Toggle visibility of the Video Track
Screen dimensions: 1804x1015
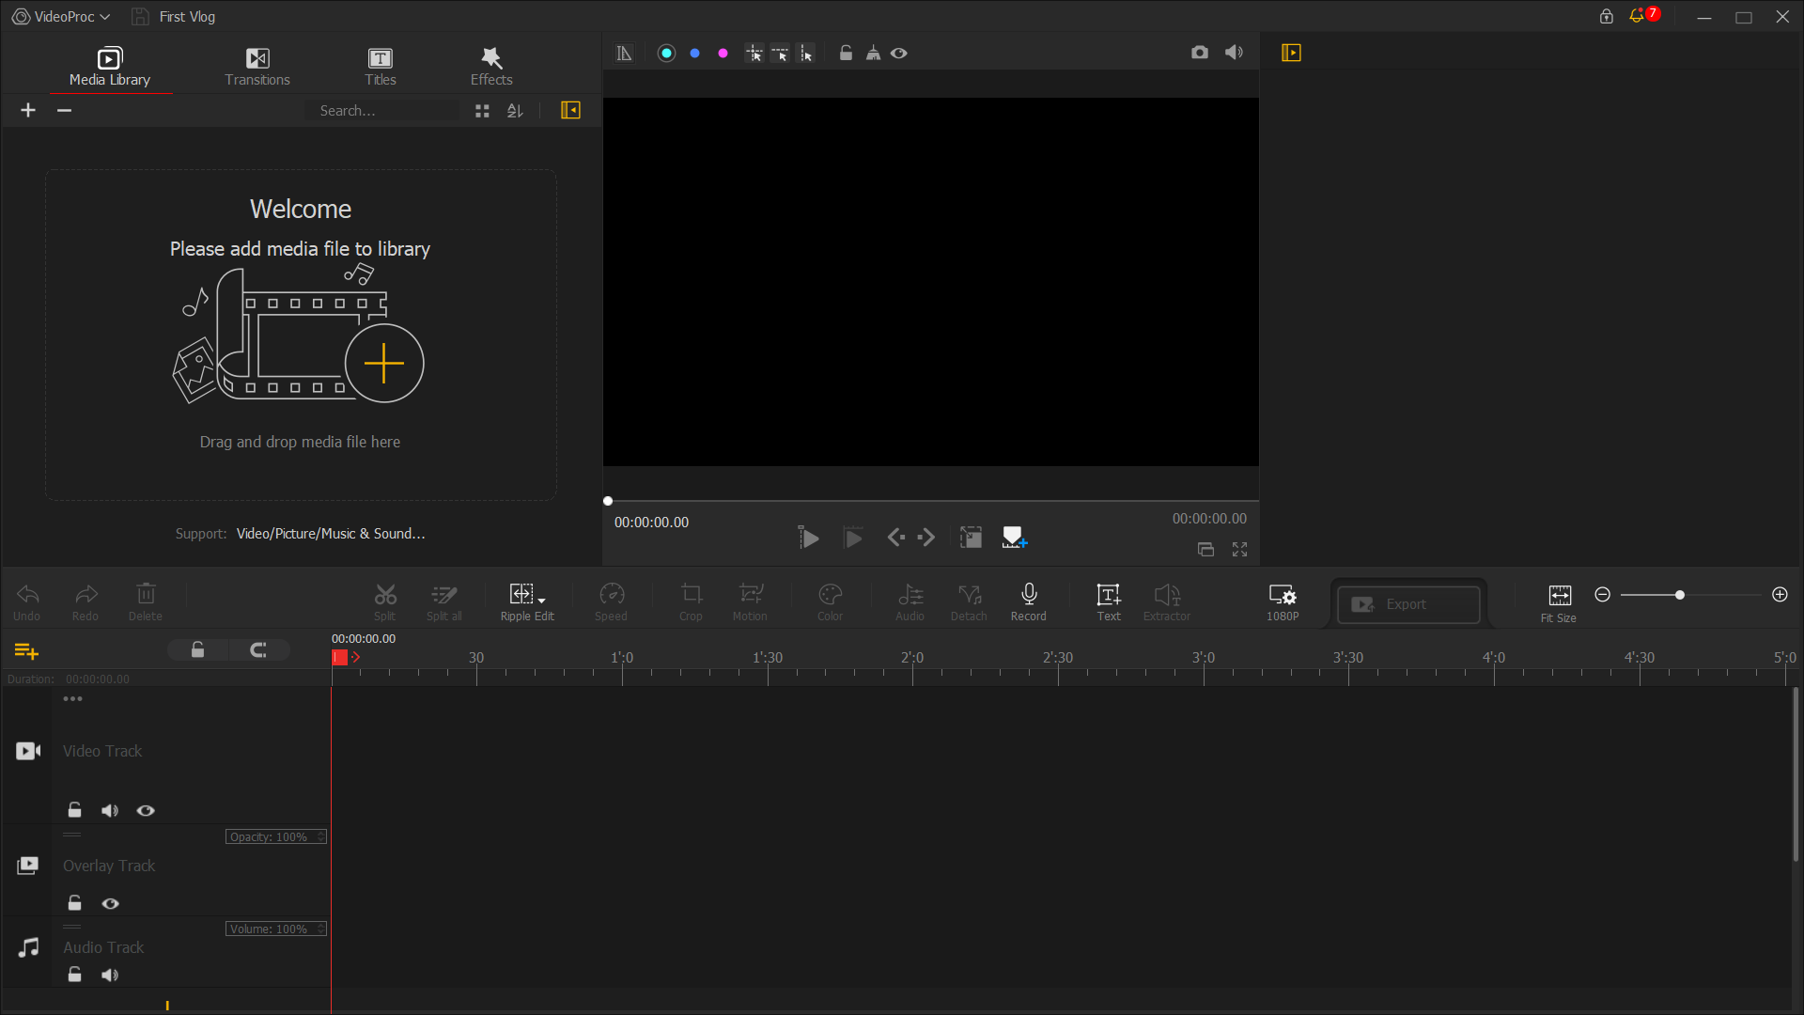[x=146, y=810]
